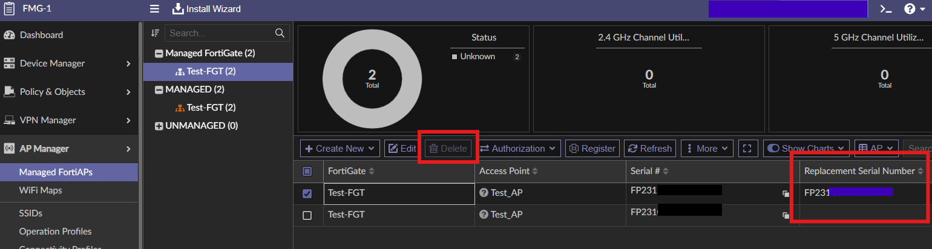Open the Install Wizard

207,9
